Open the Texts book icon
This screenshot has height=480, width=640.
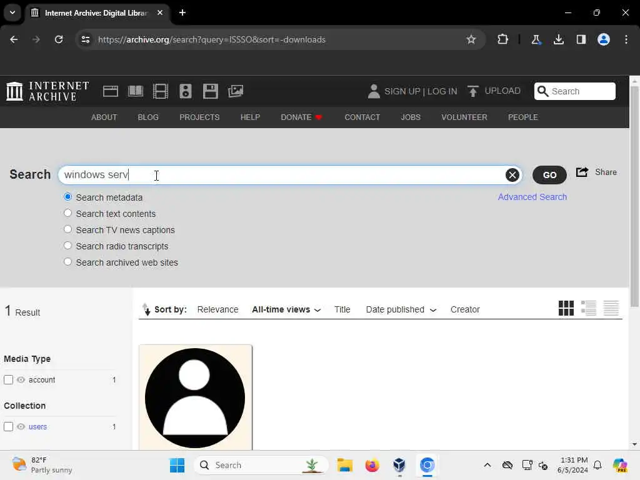[x=136, y=91]
